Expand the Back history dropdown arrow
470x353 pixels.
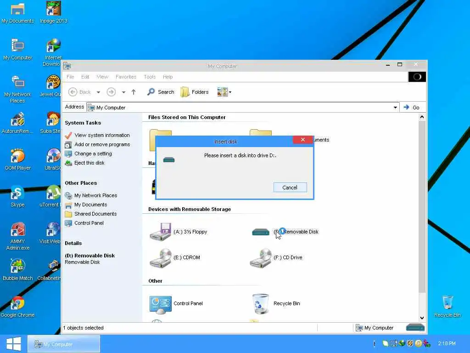98,92
